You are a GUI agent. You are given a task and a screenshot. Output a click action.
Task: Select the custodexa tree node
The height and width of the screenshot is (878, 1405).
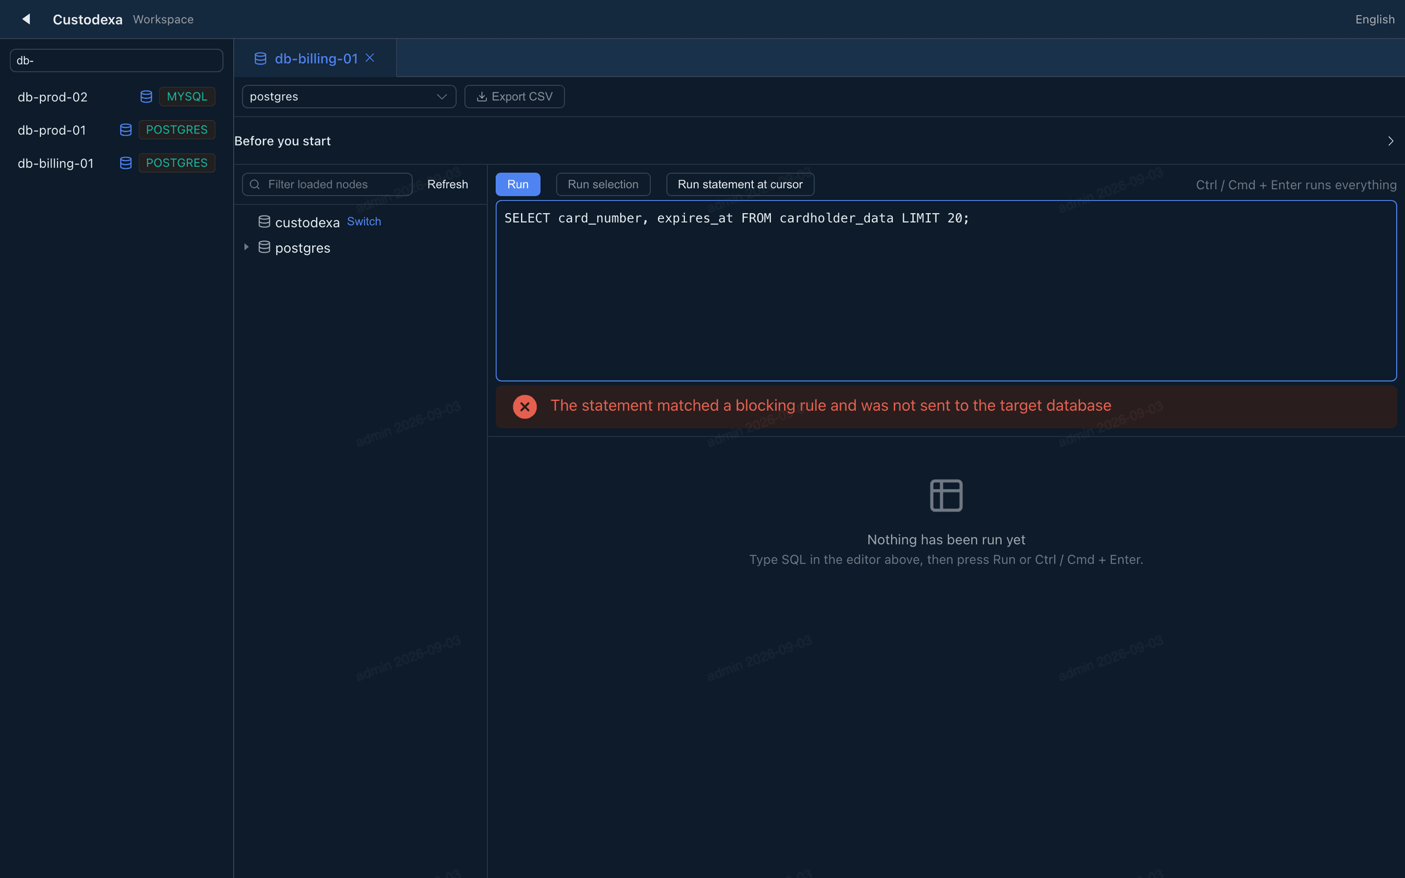point(307,222)
